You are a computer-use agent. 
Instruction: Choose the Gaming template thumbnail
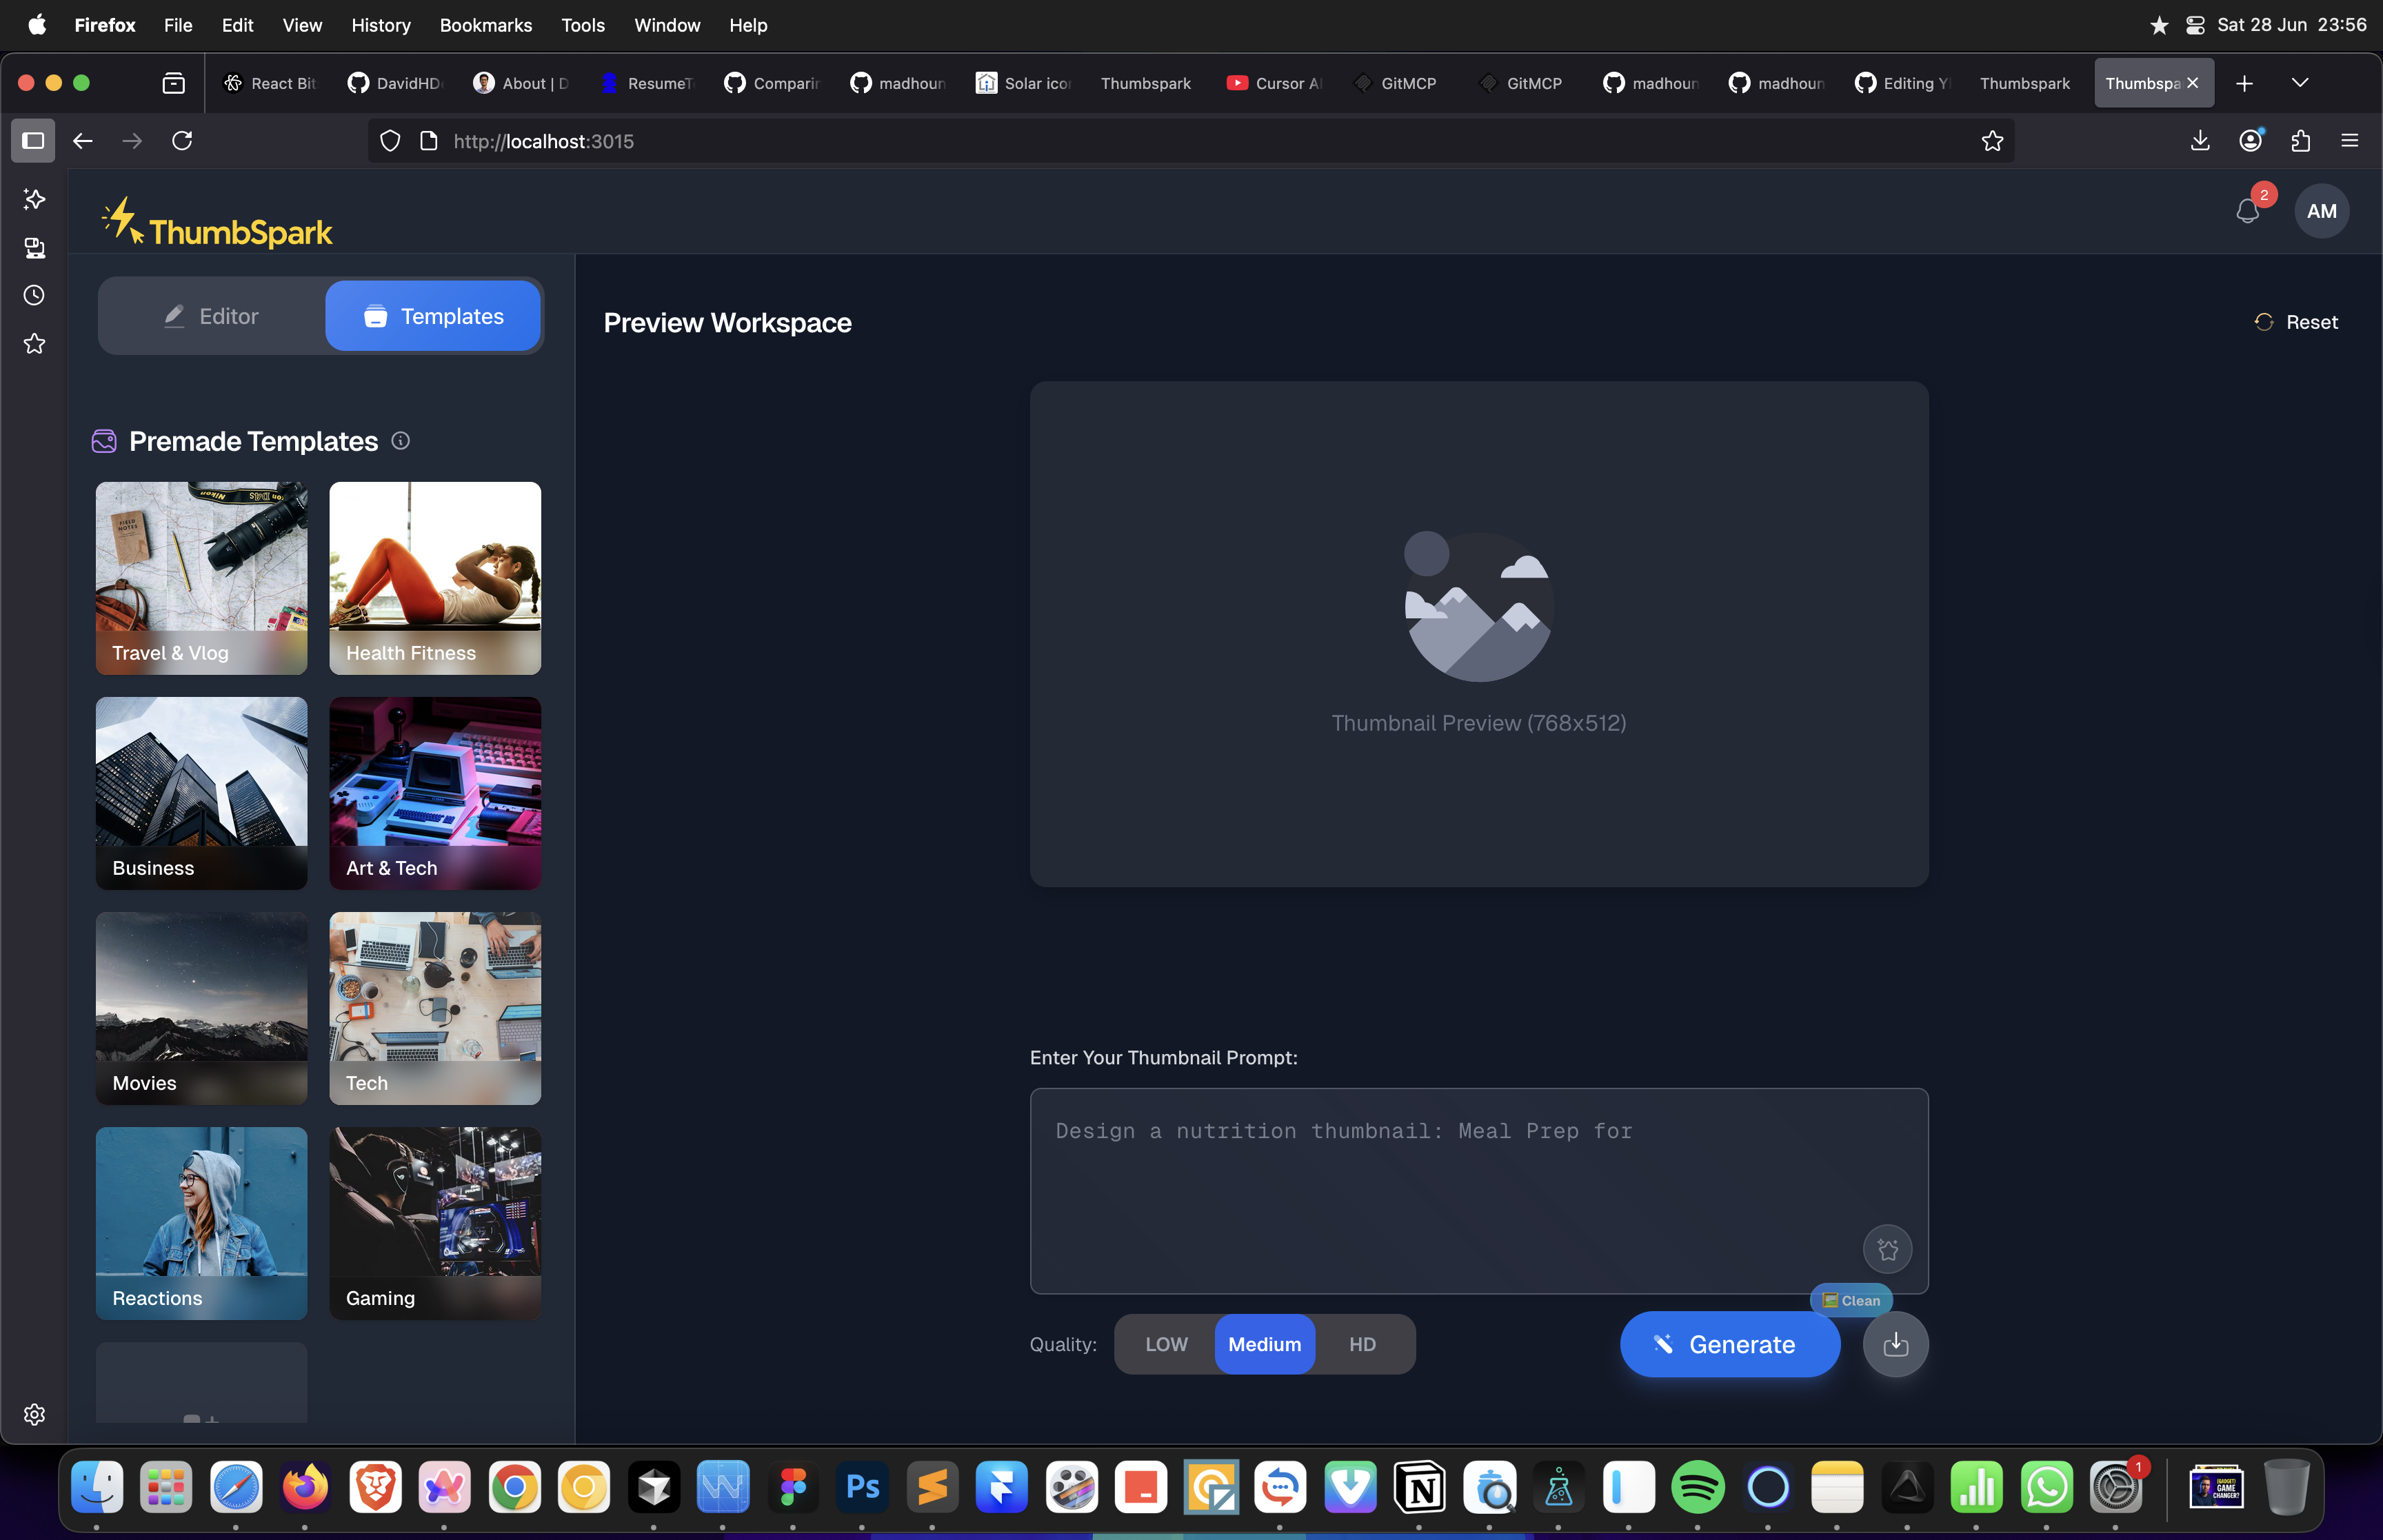tap(435, 1222)
